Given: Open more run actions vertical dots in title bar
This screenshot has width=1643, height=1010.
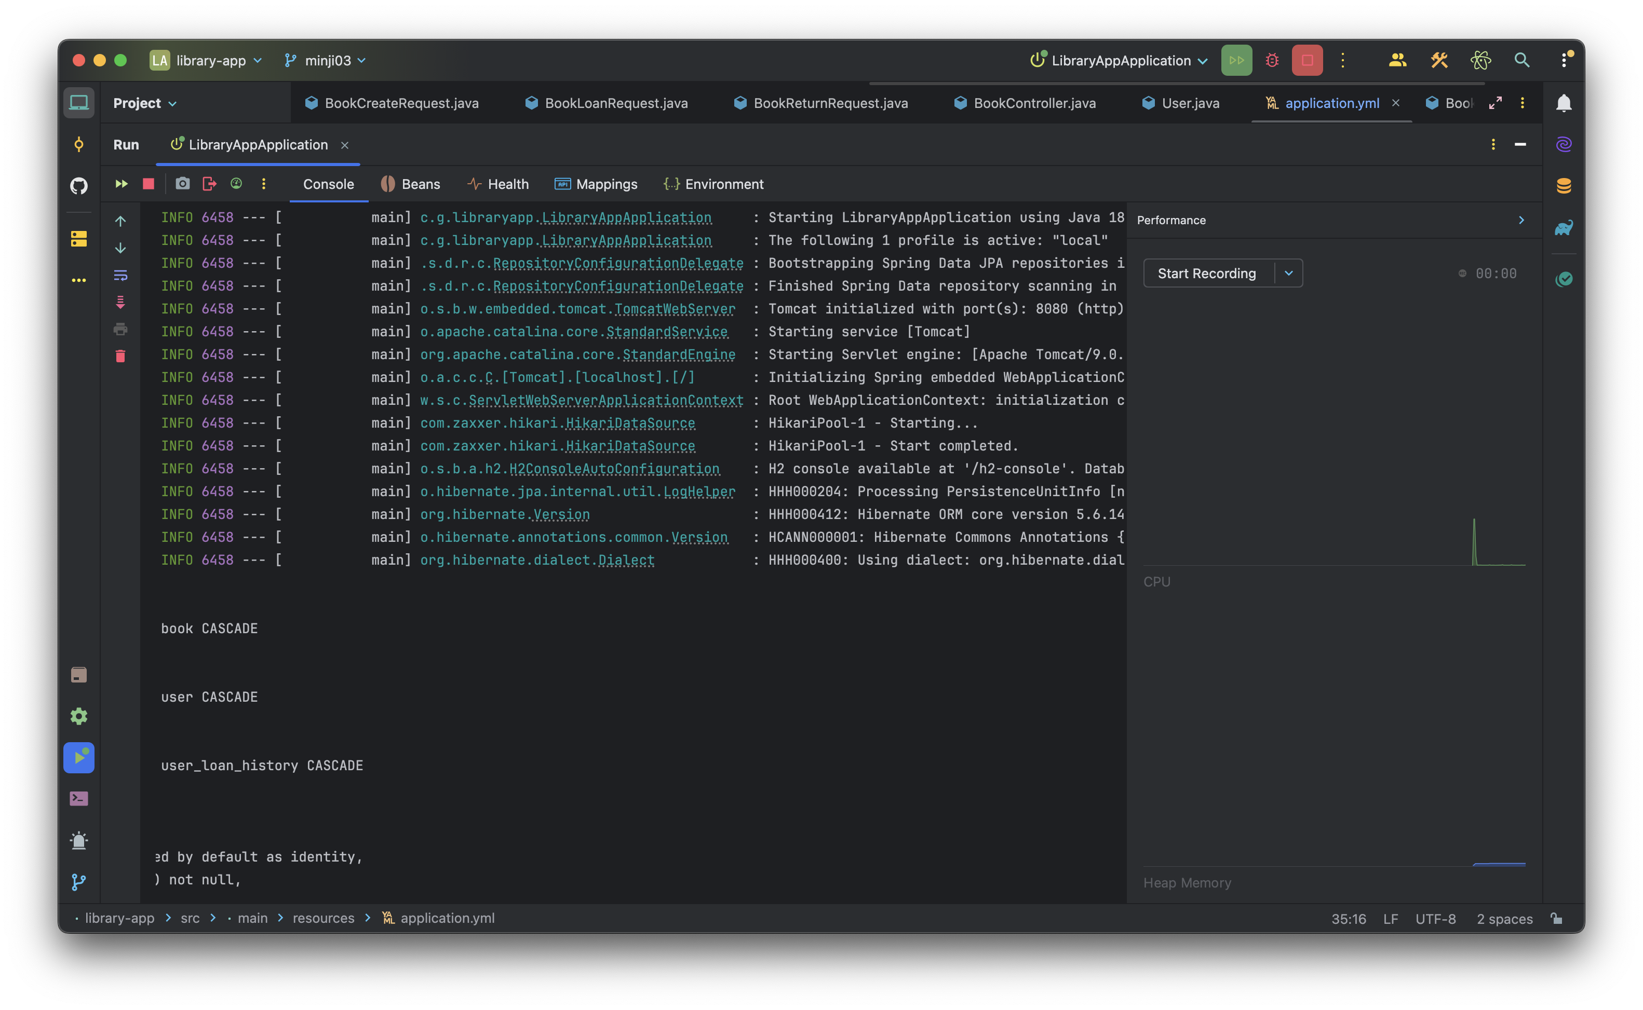Looking at the screenshot, I should coord(1342,60).
